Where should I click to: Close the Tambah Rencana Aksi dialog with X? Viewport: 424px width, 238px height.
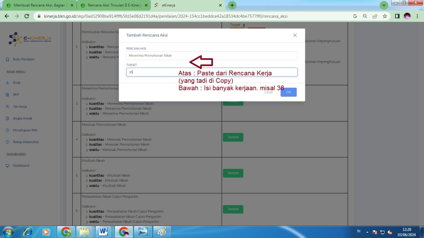tap(295, 35)
